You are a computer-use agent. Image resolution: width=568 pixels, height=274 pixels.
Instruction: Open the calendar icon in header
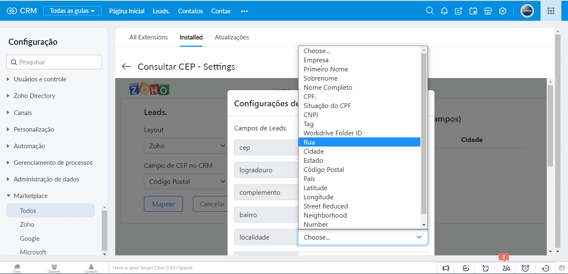tap(473, 11)
